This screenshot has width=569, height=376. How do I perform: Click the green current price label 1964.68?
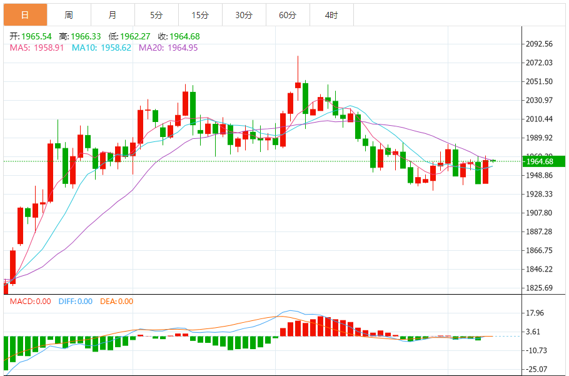pyautogui.click(x=543, y=161)
